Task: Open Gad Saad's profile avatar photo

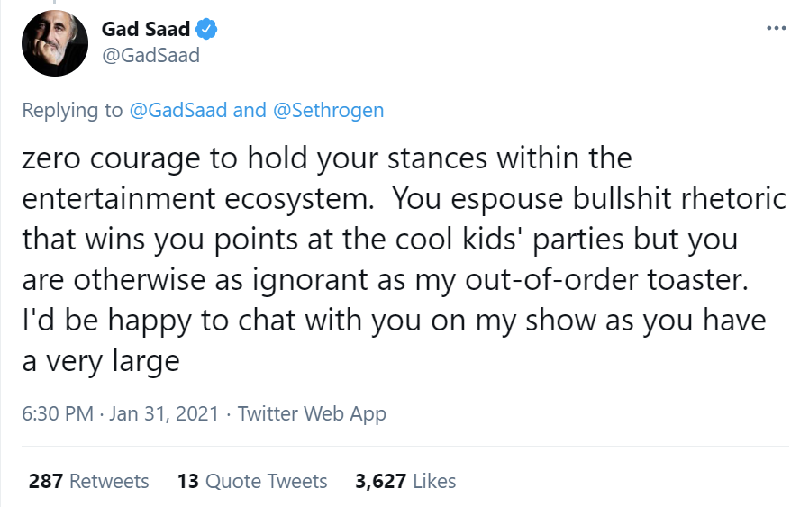Action: coord(54,43)
